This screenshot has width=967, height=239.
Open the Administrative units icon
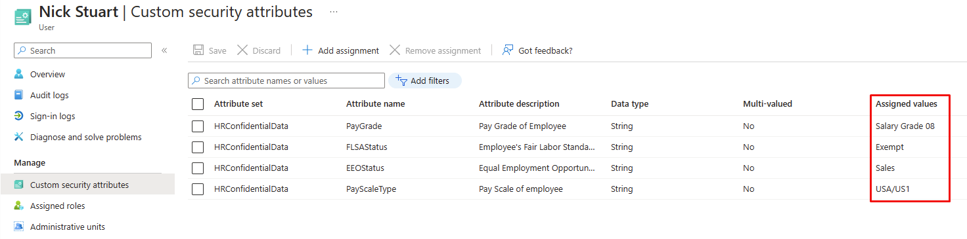point(19,227)
